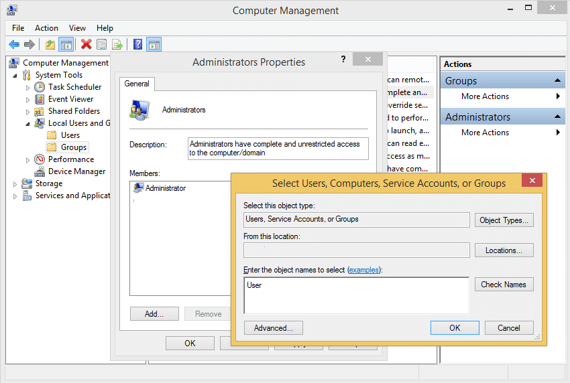Viewport: 570px width, 383px height.
Task: Expand the Event Viewer node
Action: [27, 100]
